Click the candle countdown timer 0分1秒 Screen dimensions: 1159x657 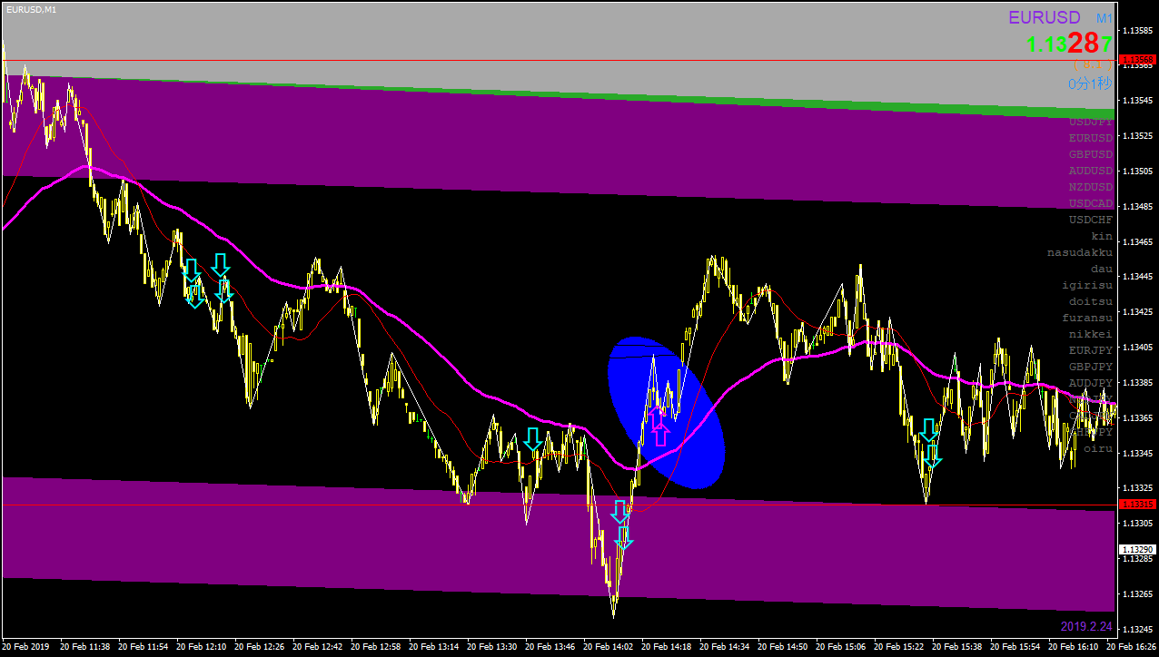(x=1090, y=83)
